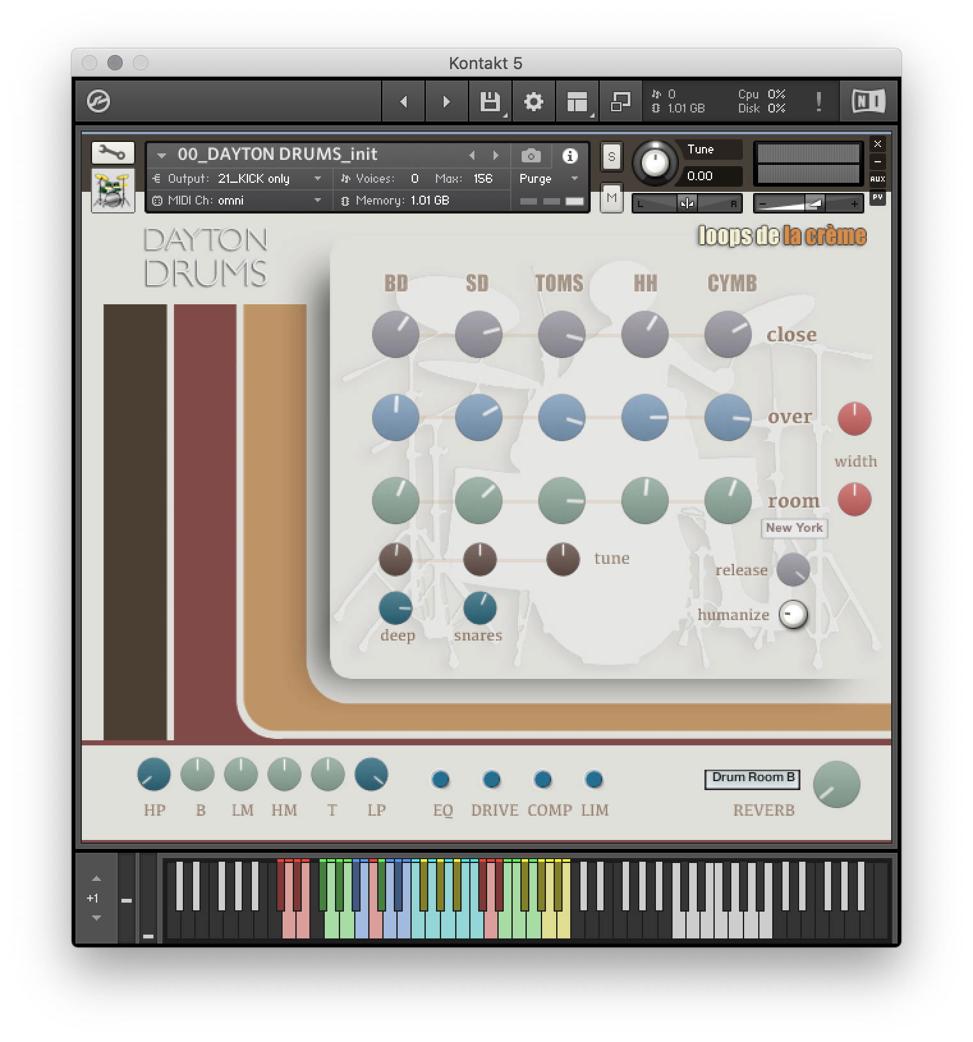This screenshot has width=973, height=1042.
Task: Click the SD room mic knob
Action: [479, 501]
